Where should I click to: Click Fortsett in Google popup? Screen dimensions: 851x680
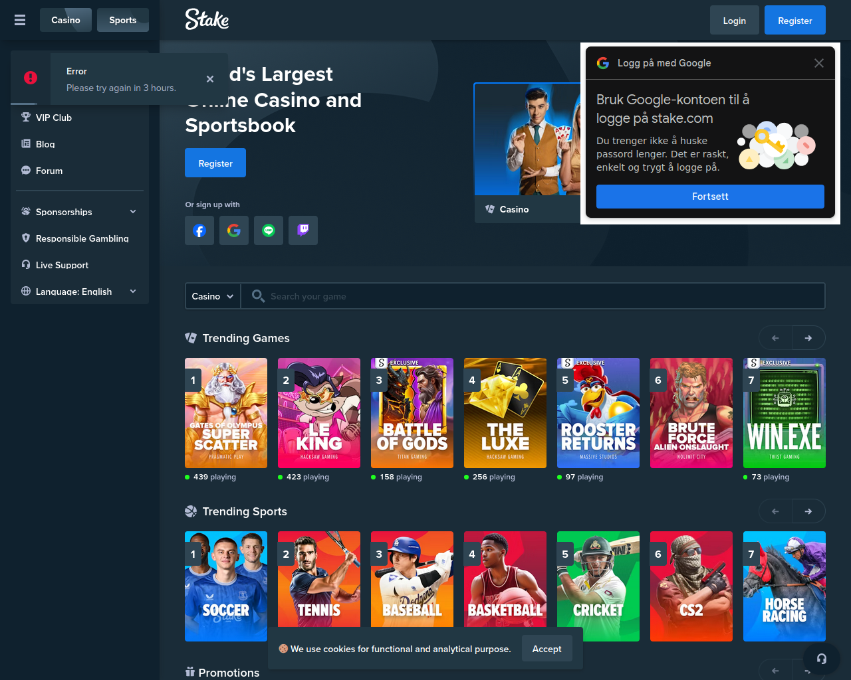click(x=710, y=197)
